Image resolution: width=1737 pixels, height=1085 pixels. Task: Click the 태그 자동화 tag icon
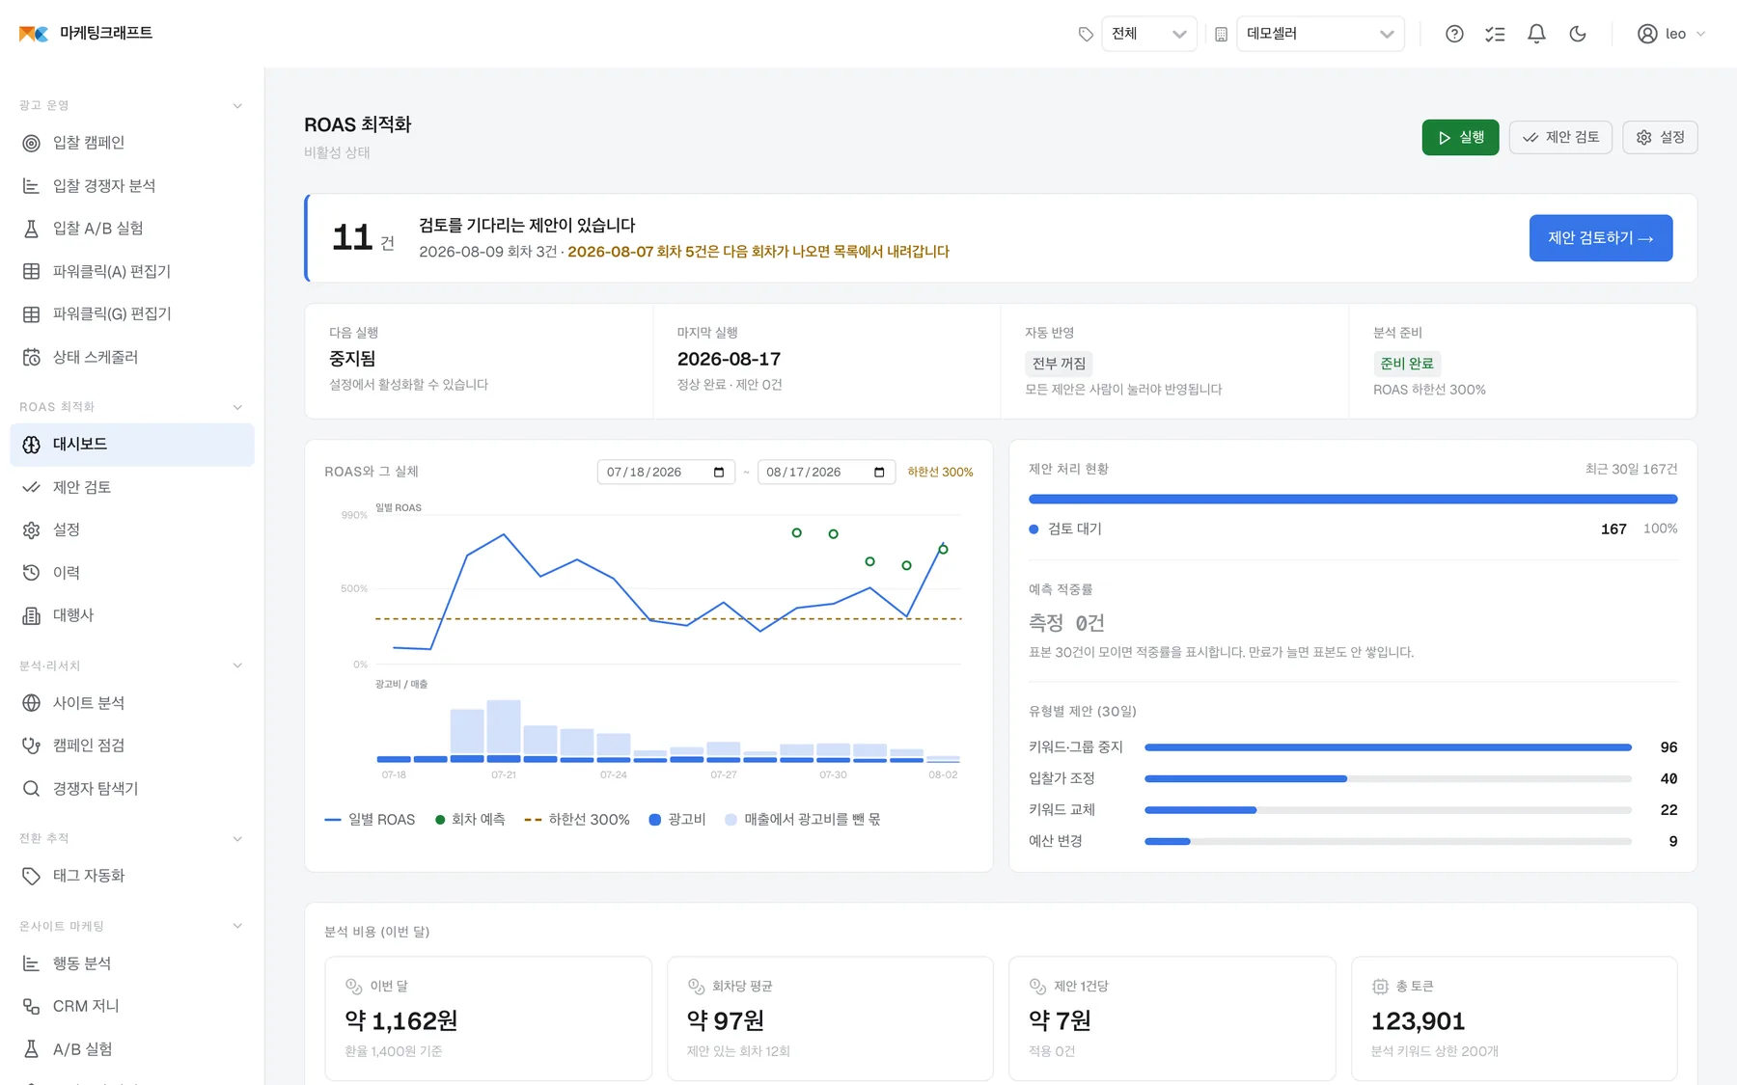pyautogui.click(x=32, y=876)
